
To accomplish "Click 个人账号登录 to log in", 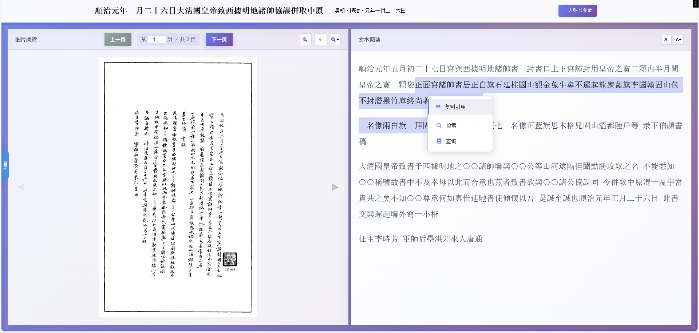I will point(577,11).
